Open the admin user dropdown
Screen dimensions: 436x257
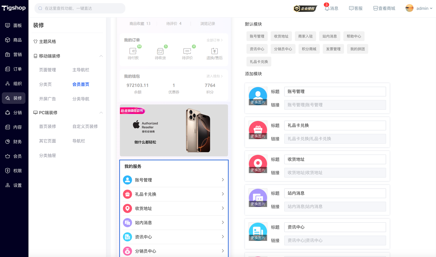click(419, 8)
